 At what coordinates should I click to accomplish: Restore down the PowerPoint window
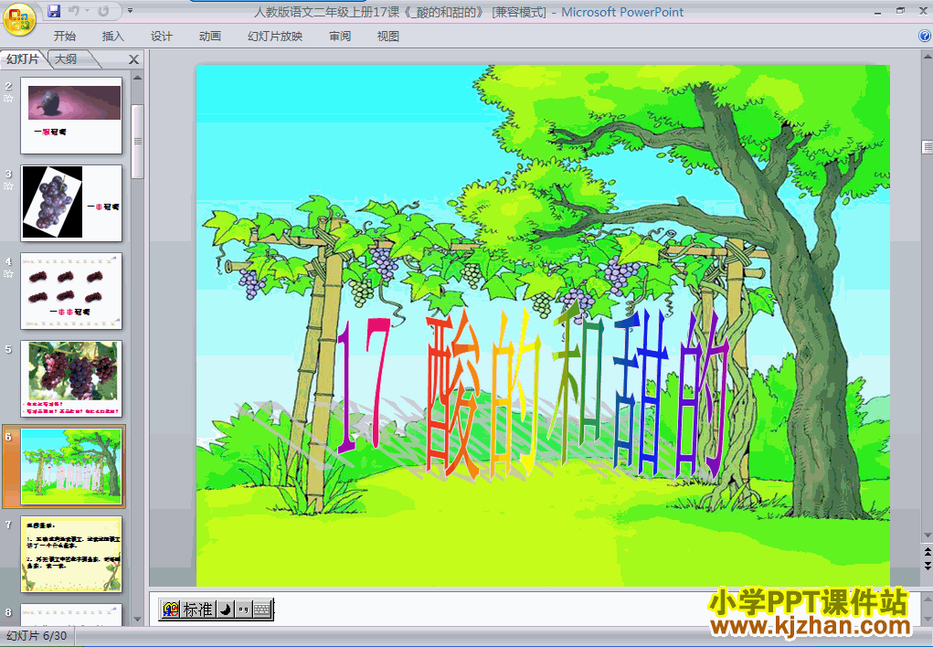point(901,11)
